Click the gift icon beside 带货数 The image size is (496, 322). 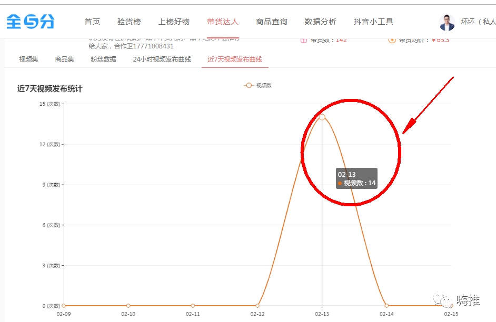click(304, 40)
